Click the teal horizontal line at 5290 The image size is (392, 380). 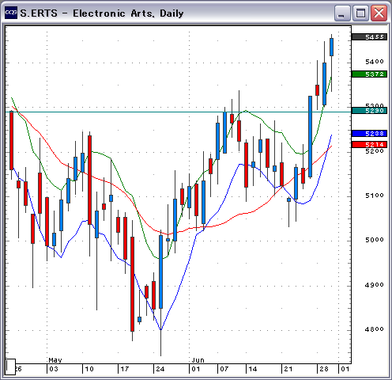click(178, 112)
